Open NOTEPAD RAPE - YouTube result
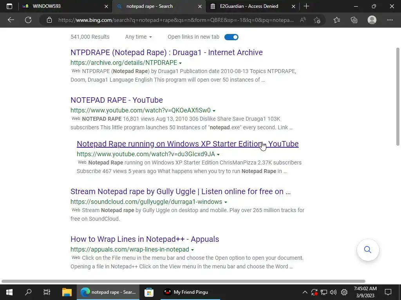The height and width of the screenshot is (300, 401). (x=117, y=100)
